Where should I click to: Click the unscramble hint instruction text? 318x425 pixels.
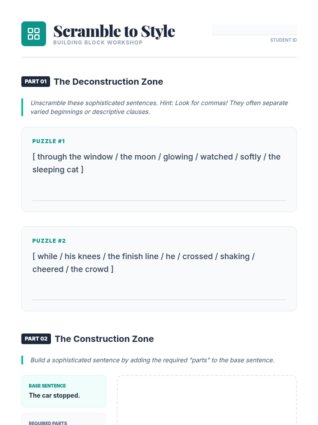click(x=159, y=107)
